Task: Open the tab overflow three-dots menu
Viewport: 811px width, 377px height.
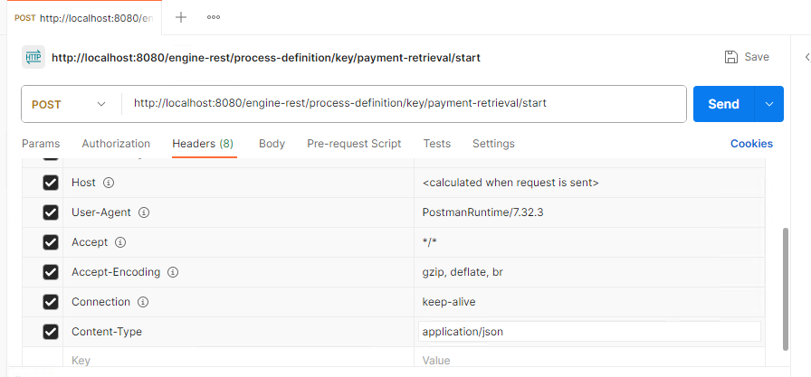Action: [214, 17]
